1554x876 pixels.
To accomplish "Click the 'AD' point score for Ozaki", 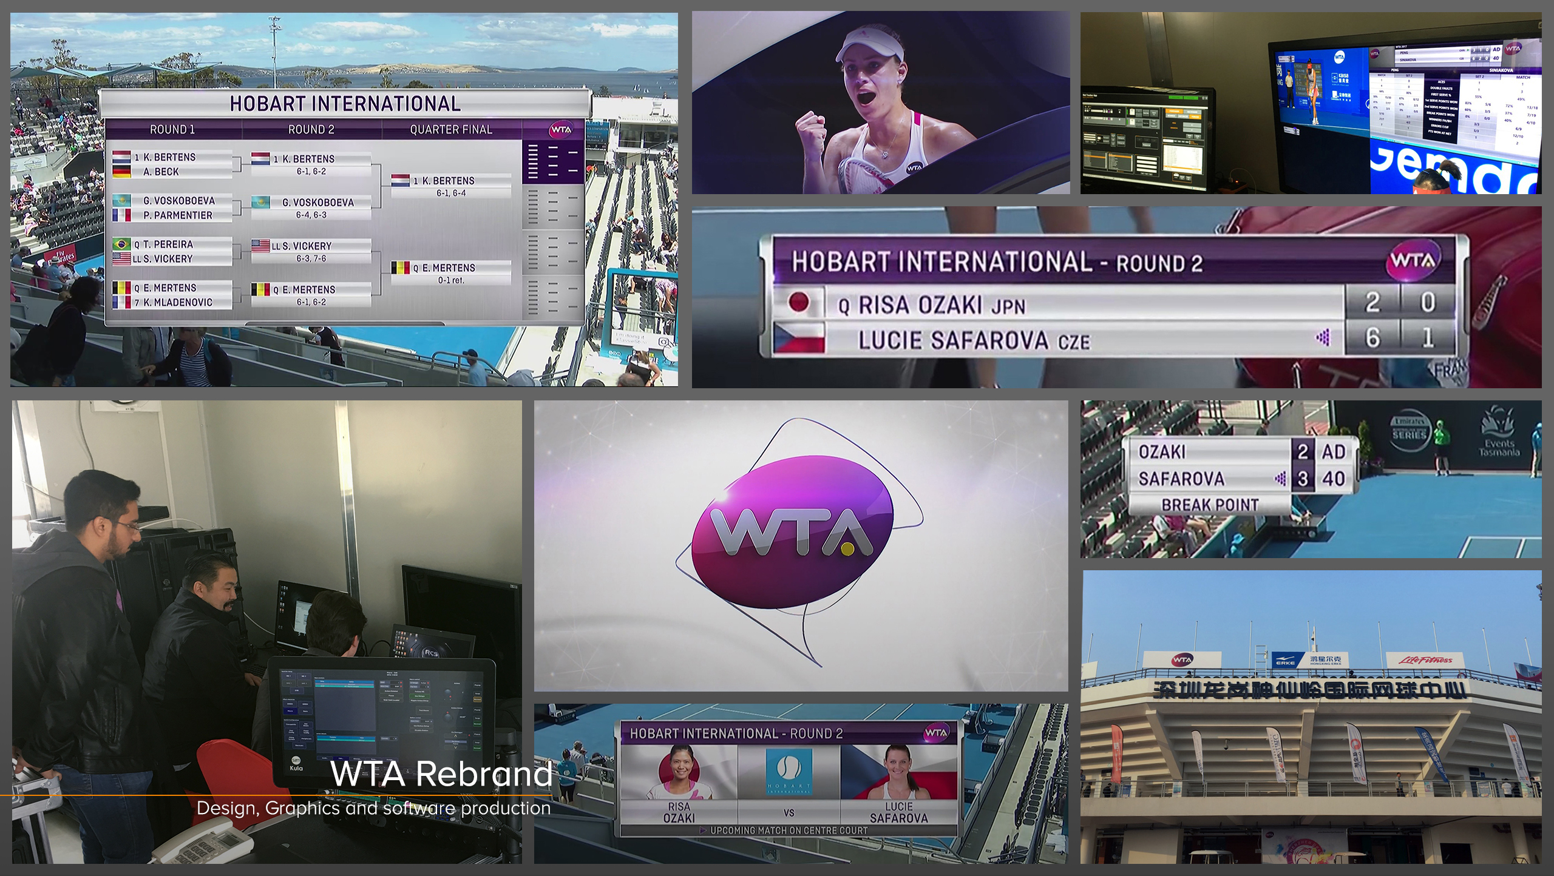I will pyautogui.click(x=1334, y=451).
